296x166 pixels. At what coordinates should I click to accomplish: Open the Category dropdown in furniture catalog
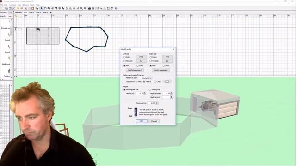11,12
